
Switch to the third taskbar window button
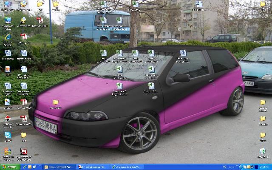coord(127,167)
